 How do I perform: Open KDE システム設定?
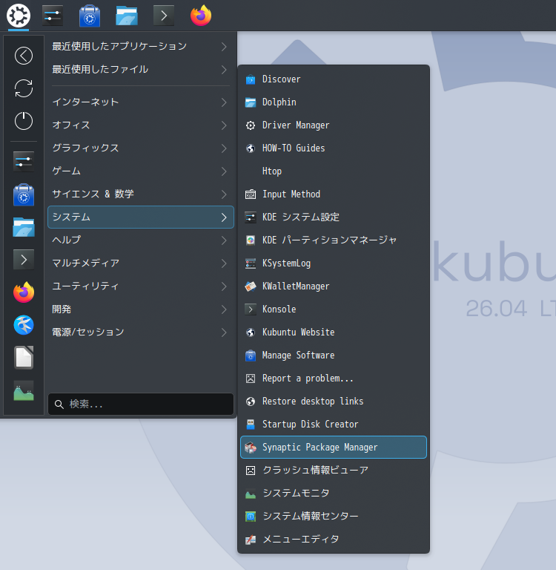[x=334, y=217]
